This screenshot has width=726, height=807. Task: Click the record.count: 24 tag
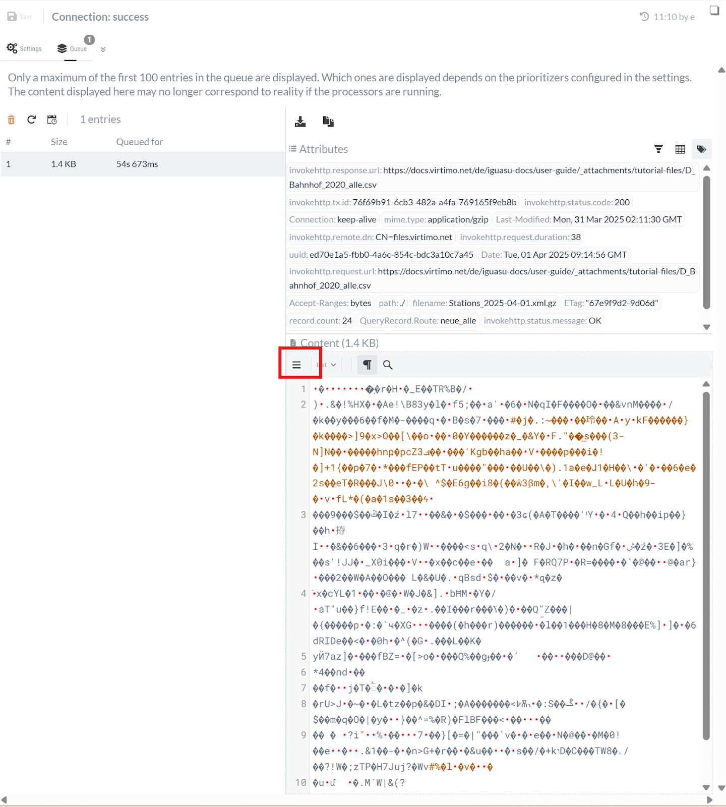coord(321,321)
